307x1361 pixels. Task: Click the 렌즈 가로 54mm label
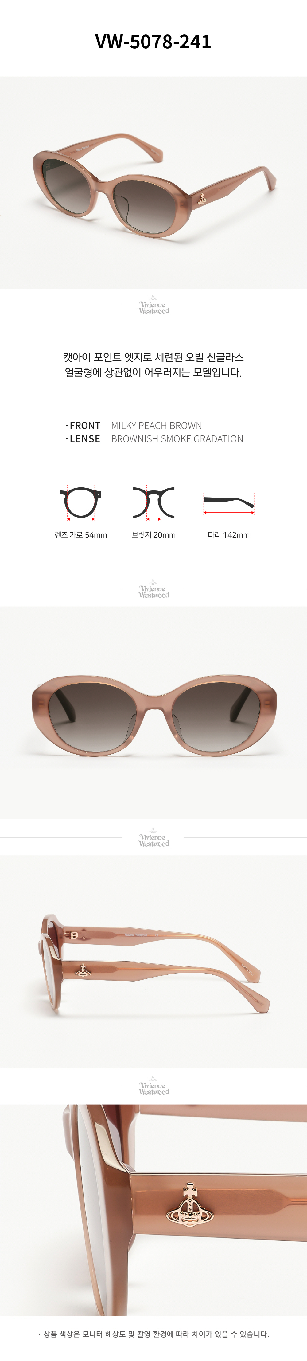[x=81, y=535]
